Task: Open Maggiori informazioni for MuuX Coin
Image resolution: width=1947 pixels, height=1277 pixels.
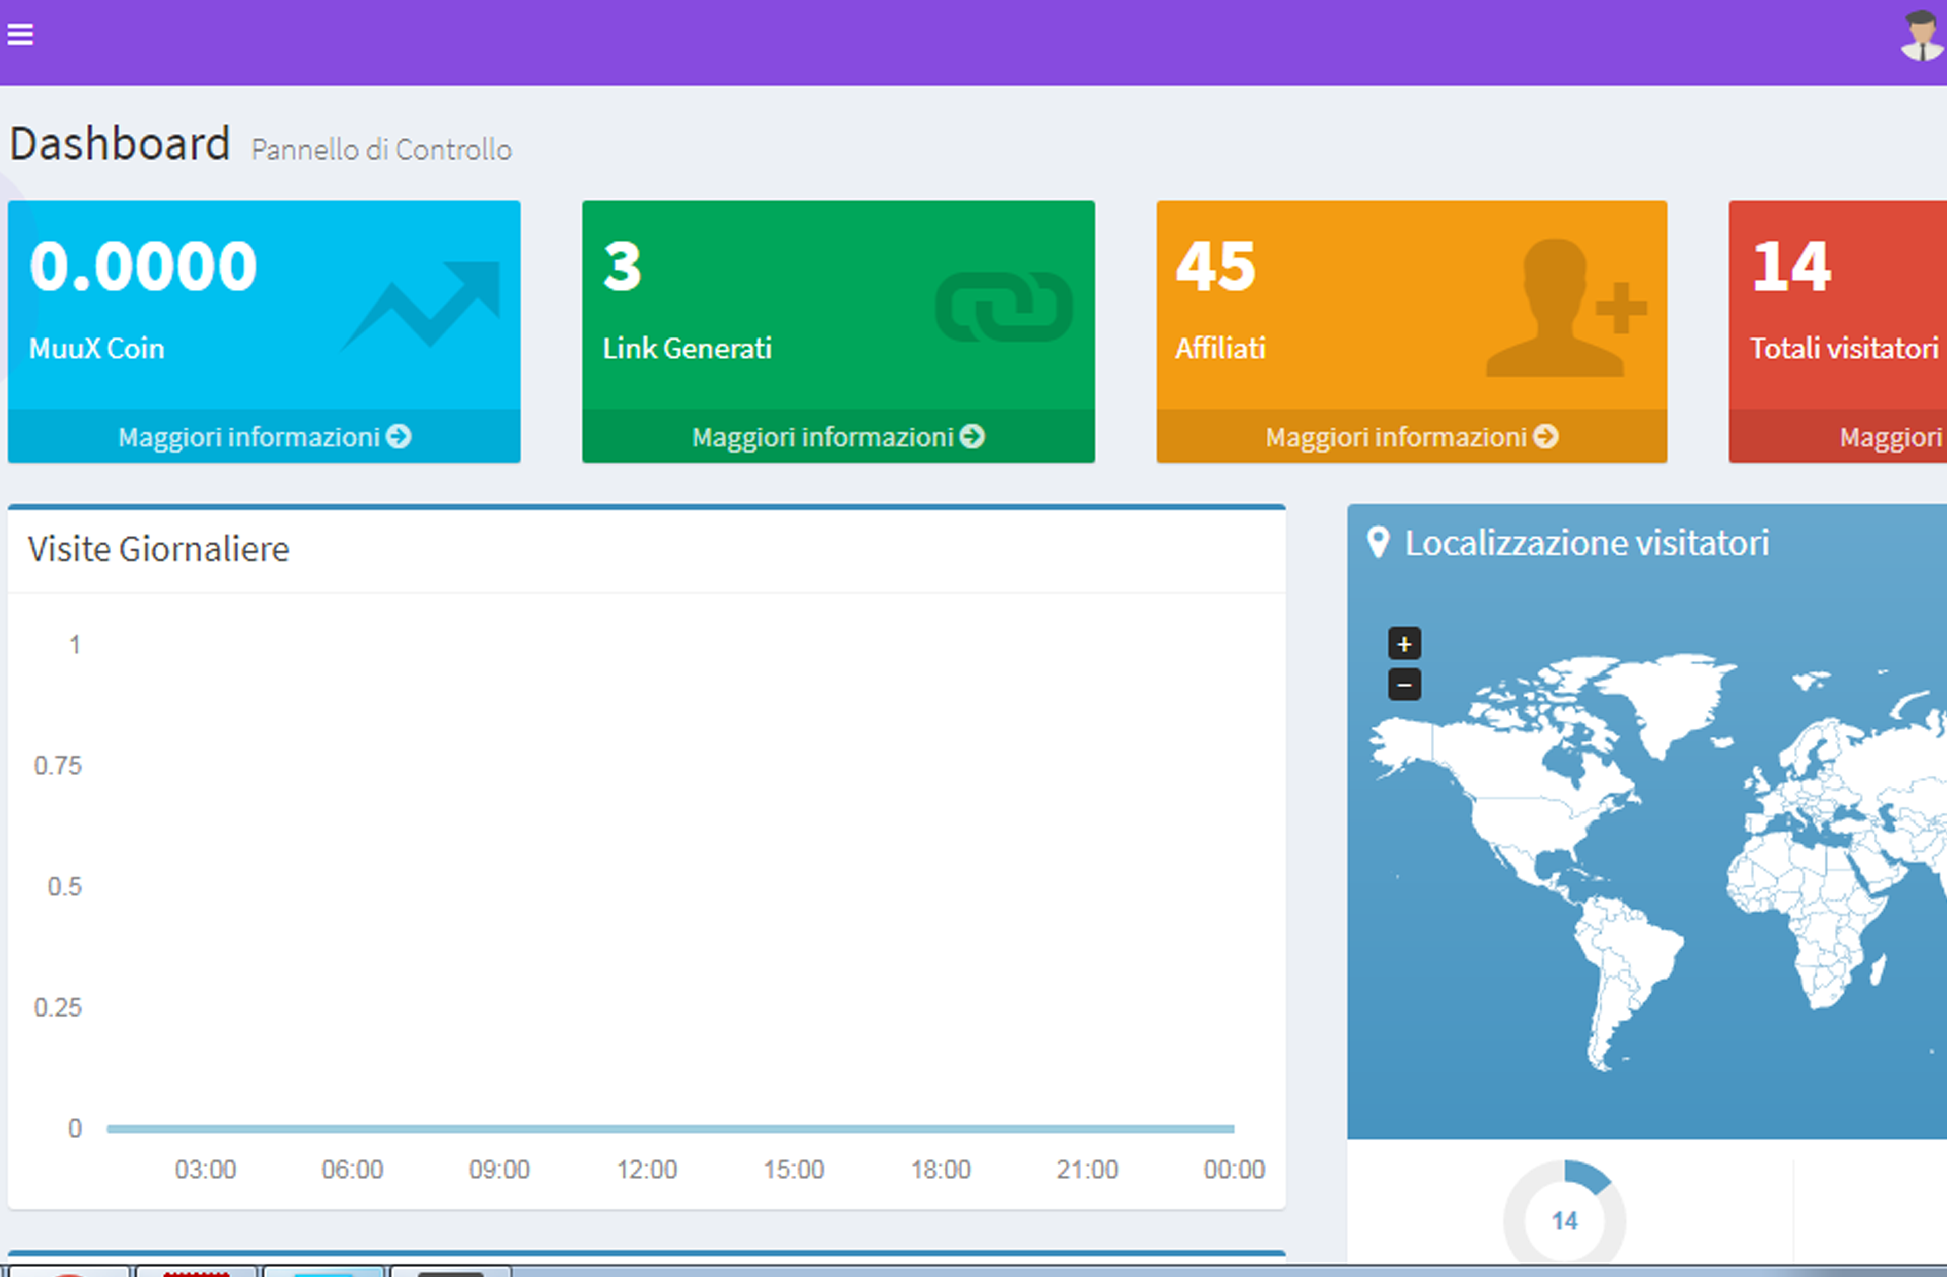Action: coord(264,437)
